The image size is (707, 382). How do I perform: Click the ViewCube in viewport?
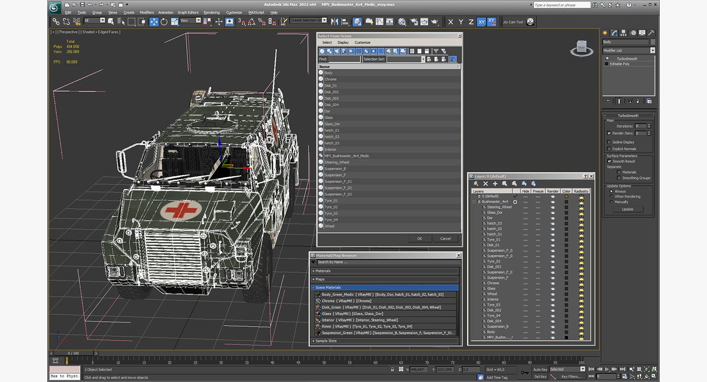pyautogui.click(x=581, y=47)
